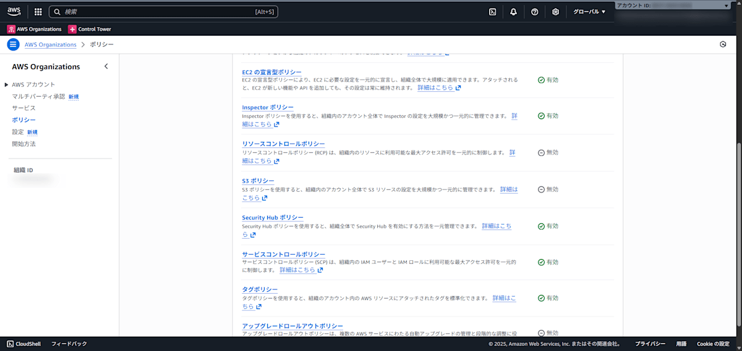This screenshot has width=742, height=351.
Task: Open the リソースコントロールポリシー link
Action: (283, 144)
